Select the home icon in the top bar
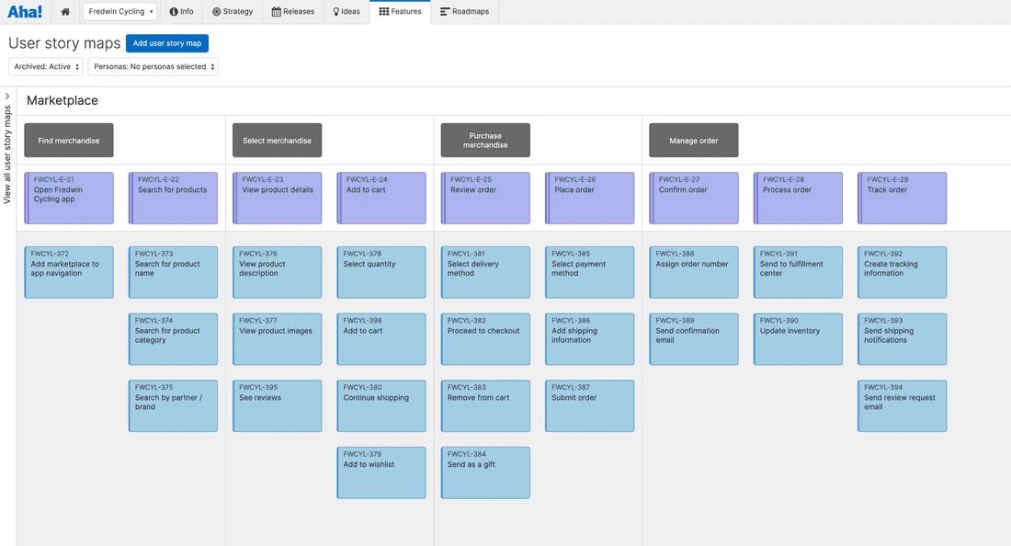Viewport: 1011px width, 546px height. click(63, 12)
